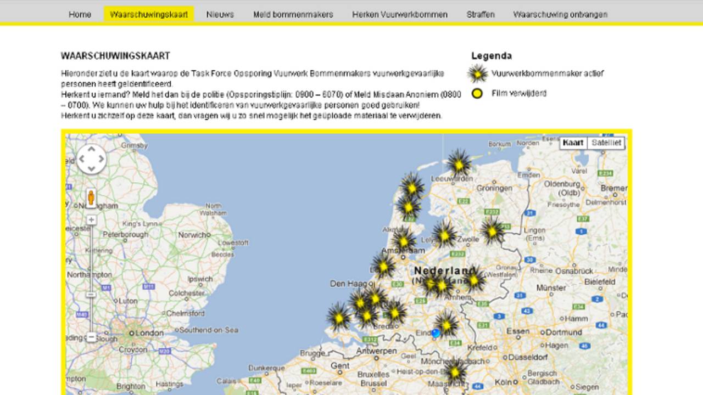Zoom out with the minus button
703x395 pixels.
click(91, 337)
